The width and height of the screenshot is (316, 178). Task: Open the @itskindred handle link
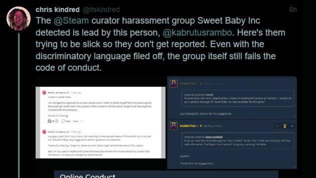coord(101,10)
